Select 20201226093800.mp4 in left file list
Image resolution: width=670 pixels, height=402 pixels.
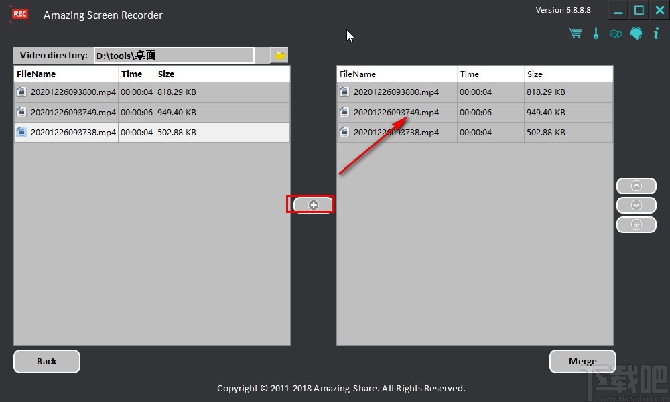[151, 92]
